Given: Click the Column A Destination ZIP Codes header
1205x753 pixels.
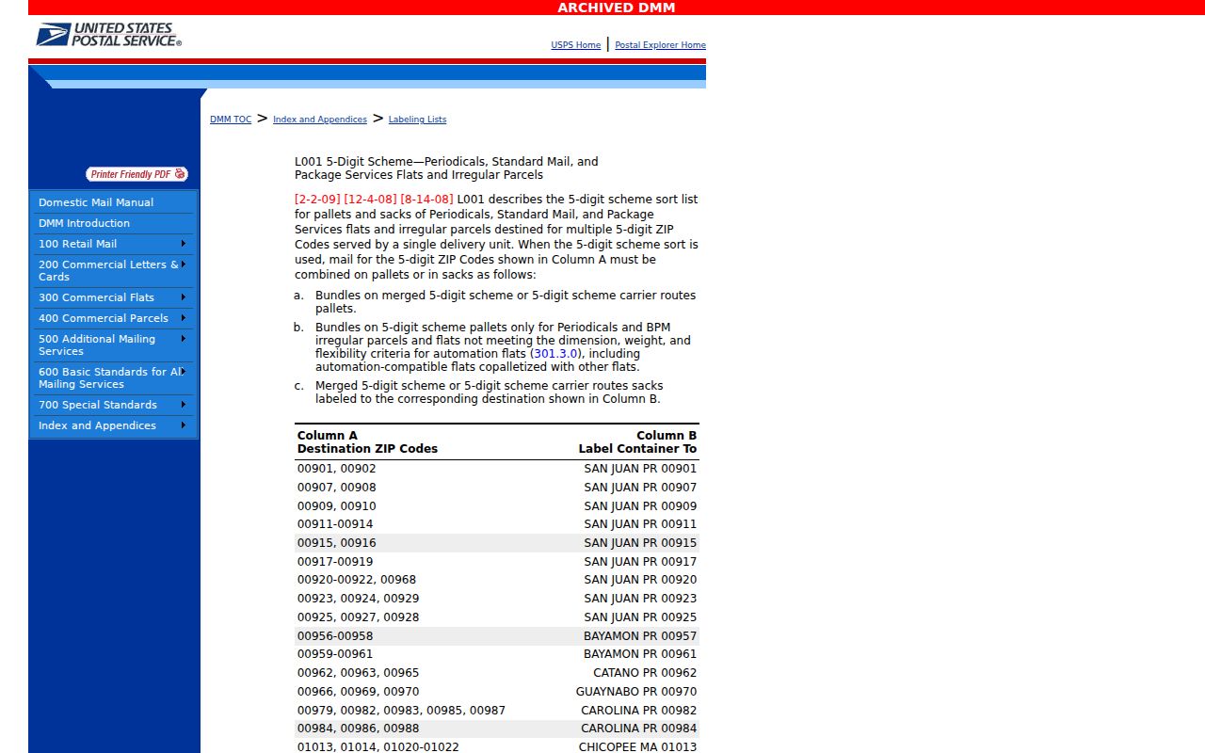Looking at the screenshot, I should (367, 442).
